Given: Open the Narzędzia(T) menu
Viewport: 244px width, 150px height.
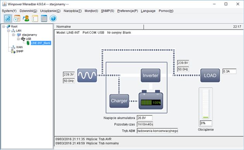Looking at the screenshot, I should [73, 11].
